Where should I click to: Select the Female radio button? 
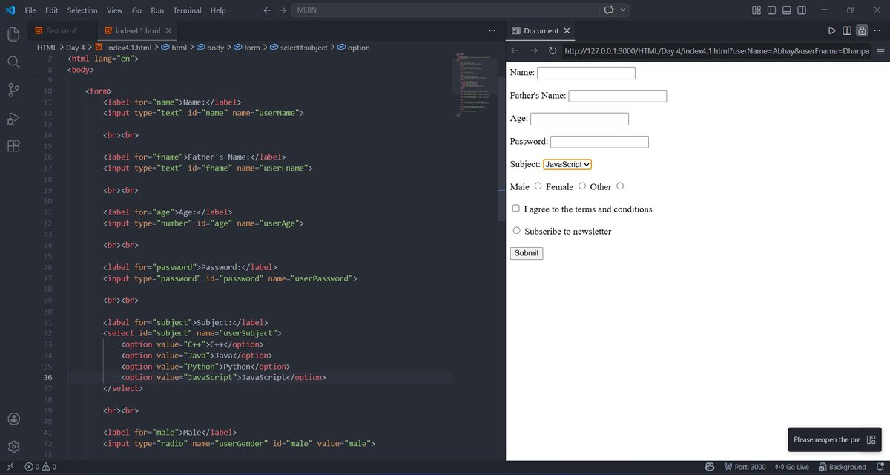click(582, 186)
